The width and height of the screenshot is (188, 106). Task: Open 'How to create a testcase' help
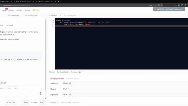pyautogui.click(x=70, y=103)
